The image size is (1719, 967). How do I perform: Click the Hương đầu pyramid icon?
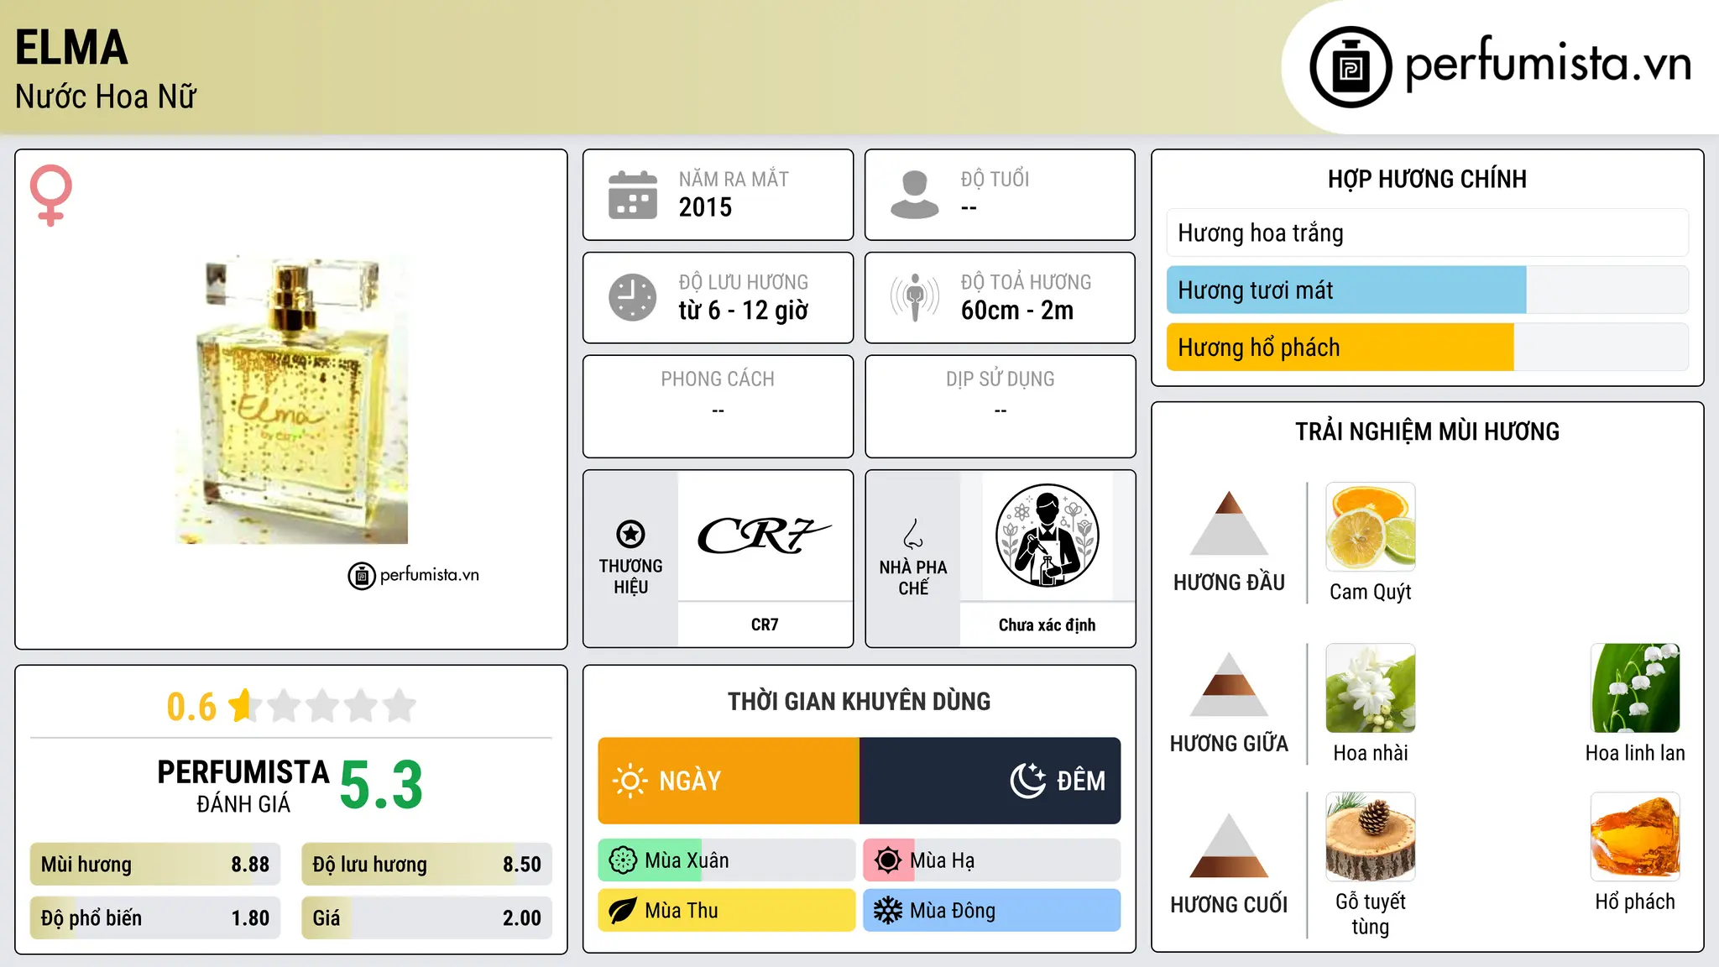[1229, 523]
